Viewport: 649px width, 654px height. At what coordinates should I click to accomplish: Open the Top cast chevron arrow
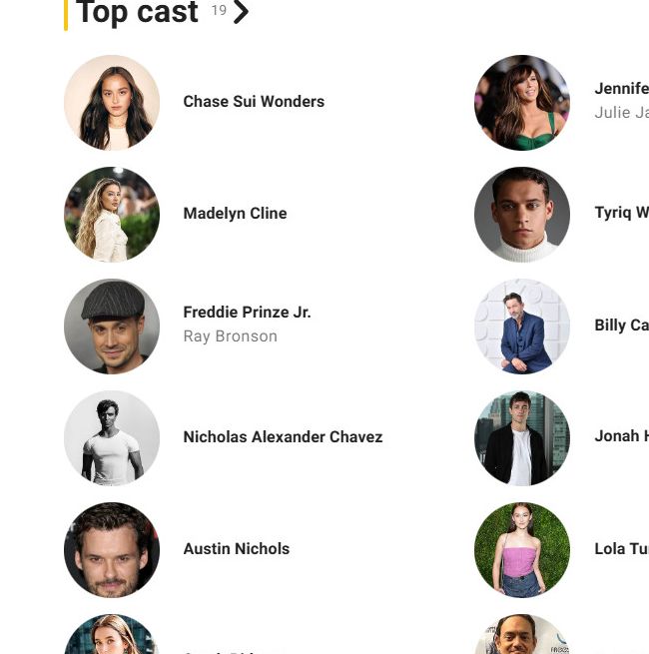coord(241,12)
